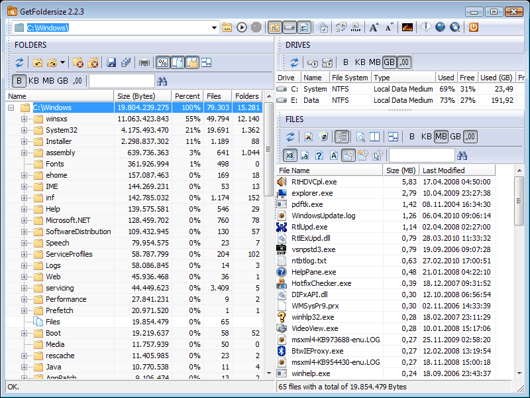Expand the winsxs folder
This screenshot has height=398, width=530.
click(24, 119)
